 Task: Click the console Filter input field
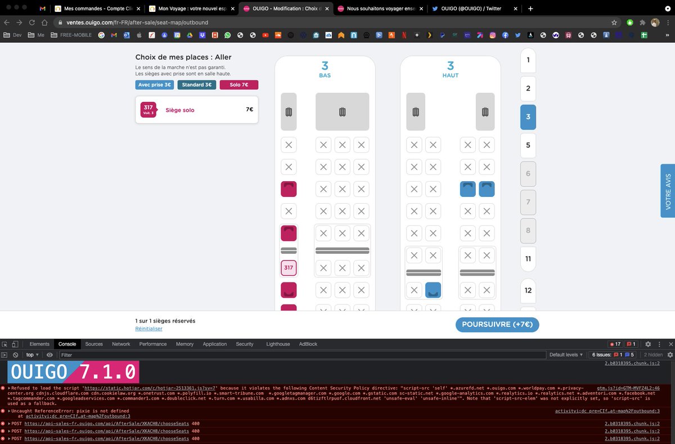coord(302,355)
